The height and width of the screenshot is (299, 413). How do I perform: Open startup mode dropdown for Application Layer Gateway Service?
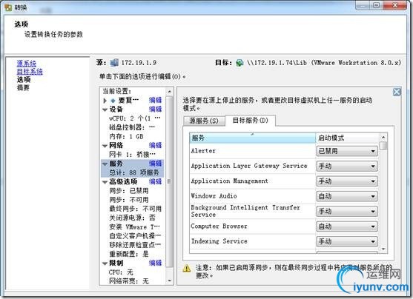(x=347, y=166)
